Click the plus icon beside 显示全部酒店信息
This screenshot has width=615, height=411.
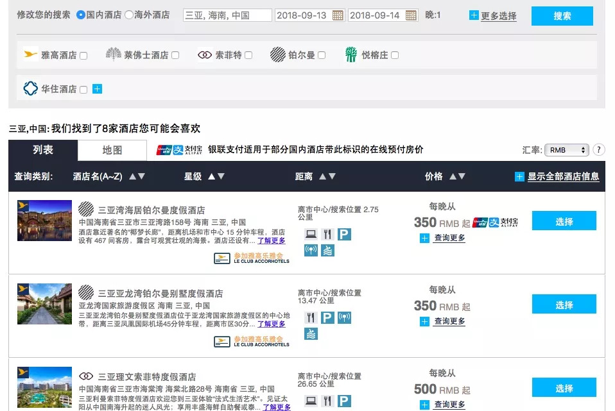519,177
